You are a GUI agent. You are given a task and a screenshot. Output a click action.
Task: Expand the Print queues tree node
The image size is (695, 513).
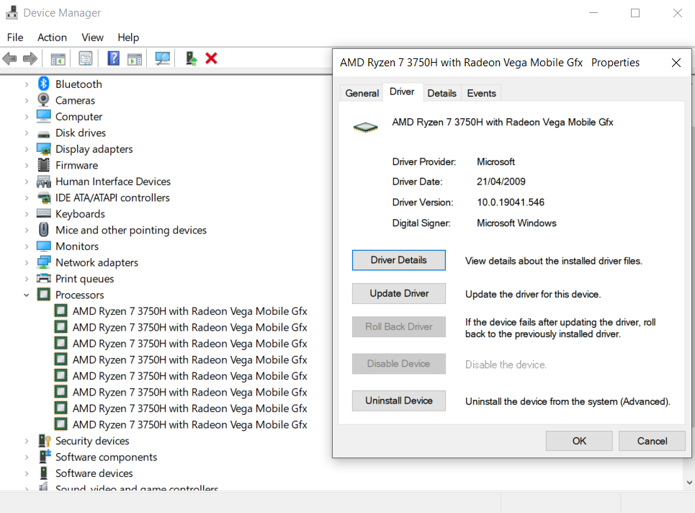coord(27,279)
